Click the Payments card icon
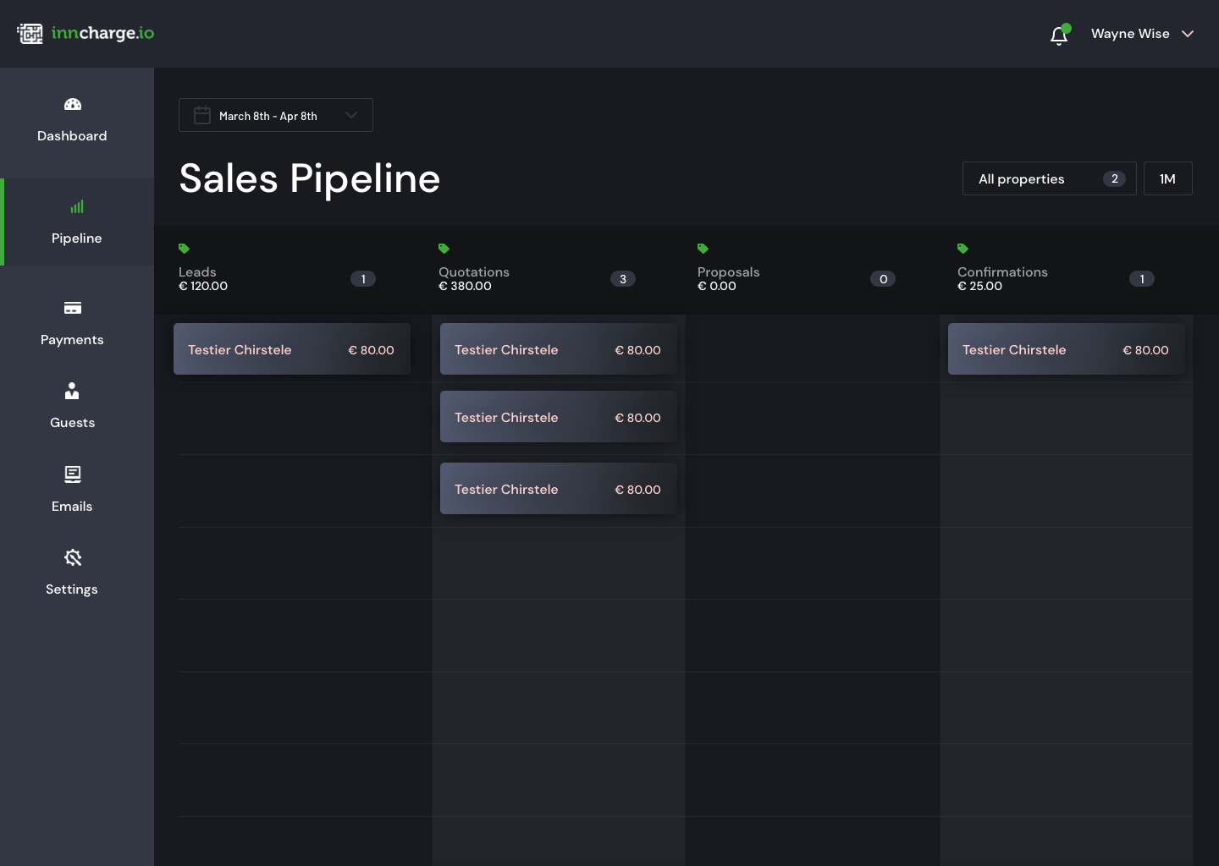The height and width of the screenshot is (866, 1219). point(72,308)
